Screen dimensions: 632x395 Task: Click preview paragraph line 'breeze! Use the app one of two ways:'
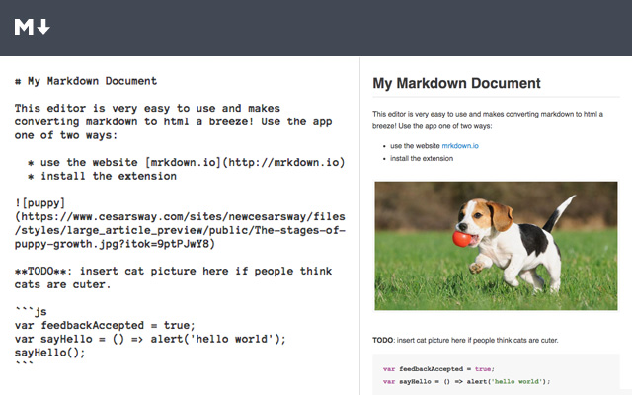tap(433, 126)
